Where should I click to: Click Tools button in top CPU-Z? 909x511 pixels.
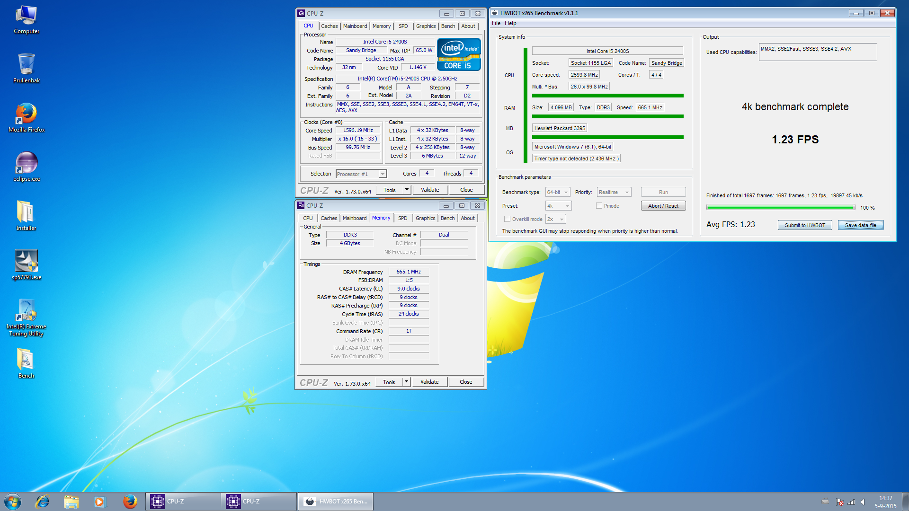(x=390, y=190)
